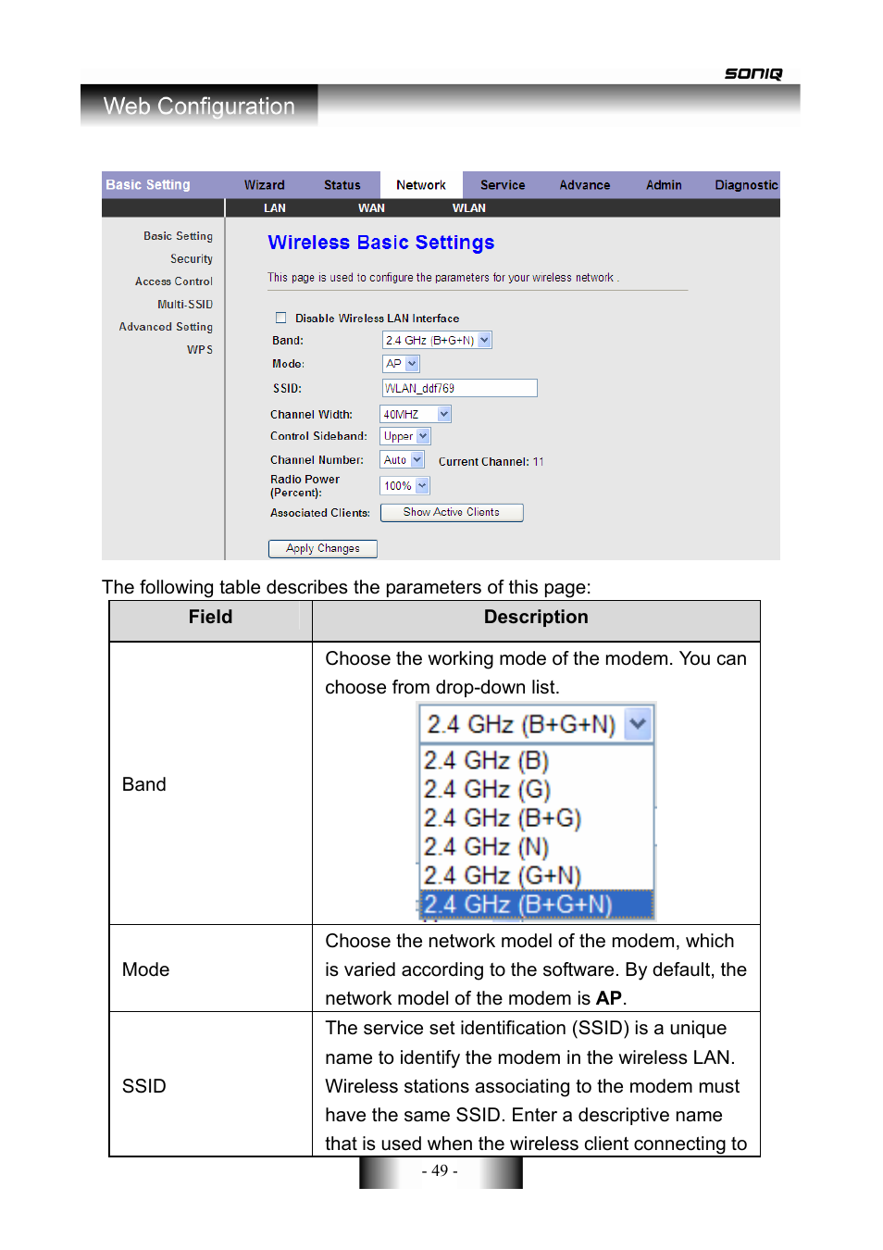
Task: Click the Apply Changes button
Action: [323, 548]
